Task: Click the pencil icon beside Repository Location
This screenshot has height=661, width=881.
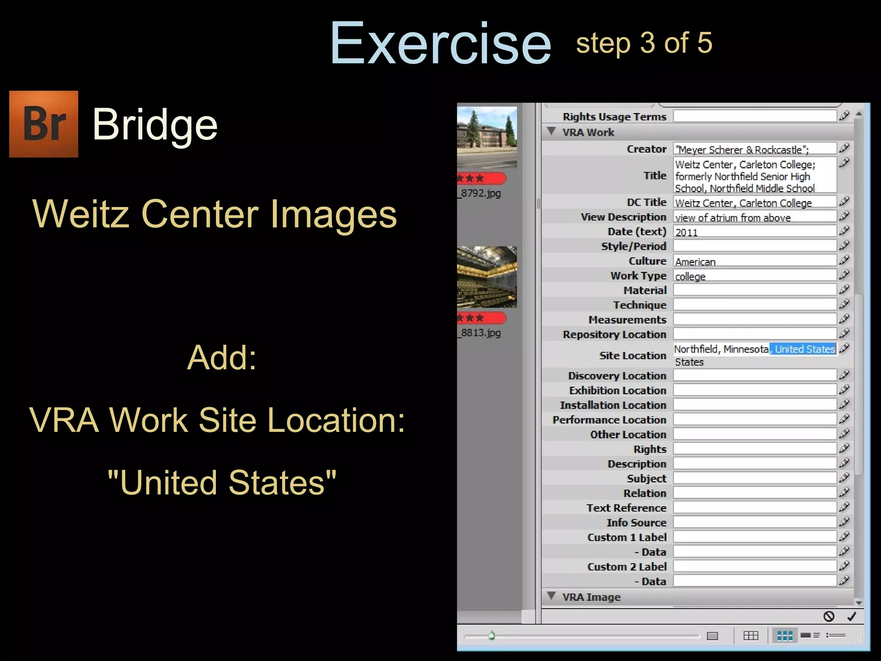Action: pyautogui.click(x=844, y=334)
